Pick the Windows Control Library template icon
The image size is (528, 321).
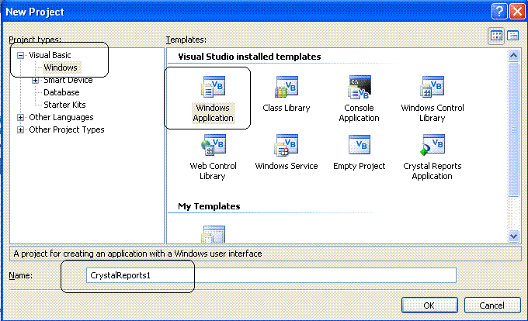tap(432, 86)
